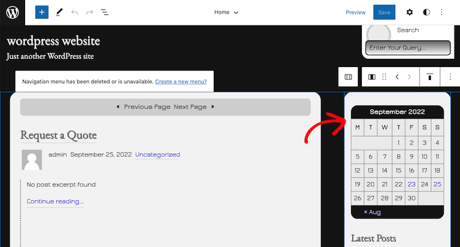460x247 pixels.
Task: Select the September 25, 2022 post date
Action: pyautogui.click(x=101, y=154)
